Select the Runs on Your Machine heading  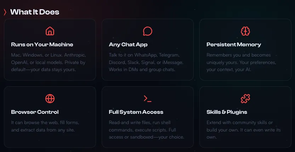tap(42, 45)
